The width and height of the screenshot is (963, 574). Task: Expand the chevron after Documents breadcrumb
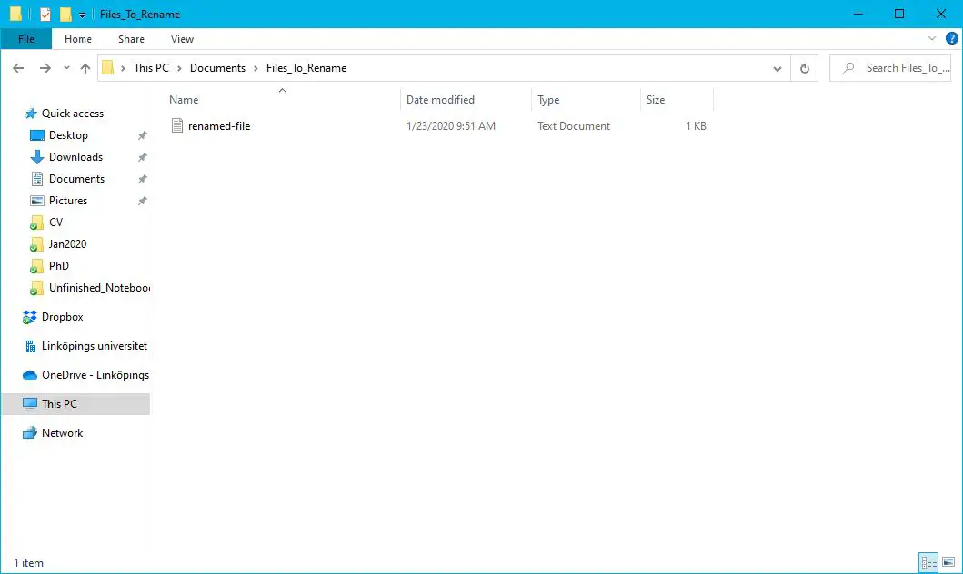(x=256, y=68)
